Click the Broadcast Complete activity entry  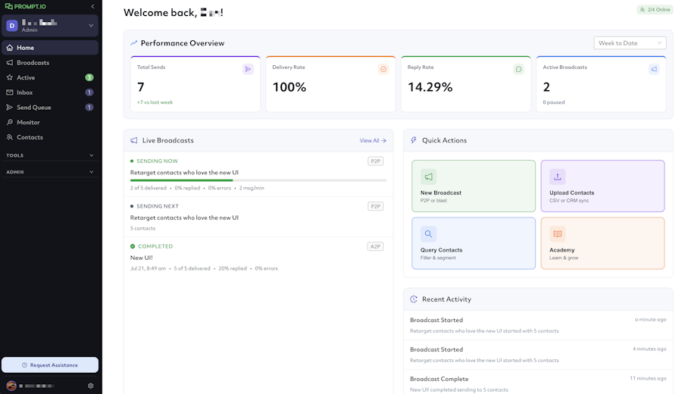click(538, 383)
